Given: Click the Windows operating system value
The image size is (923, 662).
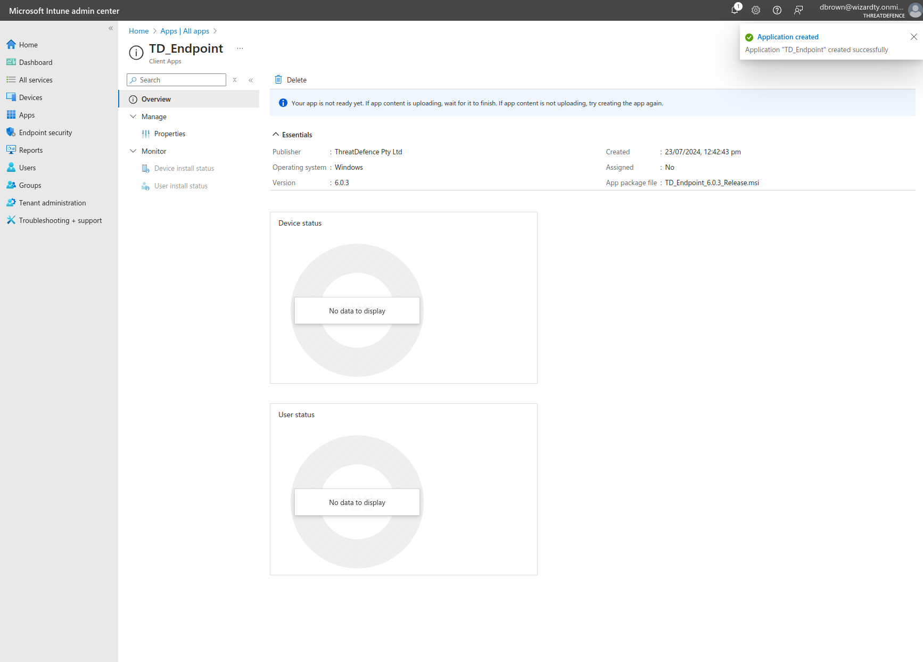Looking at the screenshot, I should [x=349, y=167].
